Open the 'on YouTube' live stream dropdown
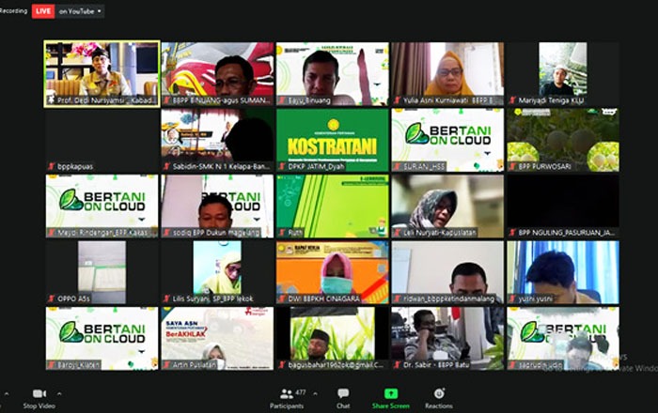The width and height of the screenshot is (658, 413). pos(81,11)
